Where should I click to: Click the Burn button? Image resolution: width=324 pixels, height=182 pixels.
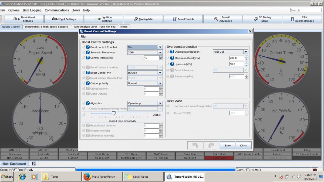[227, 145]
